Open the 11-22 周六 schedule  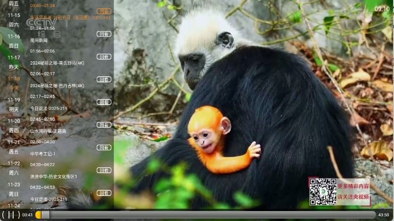pyautogui.click(x=14, y=168)
